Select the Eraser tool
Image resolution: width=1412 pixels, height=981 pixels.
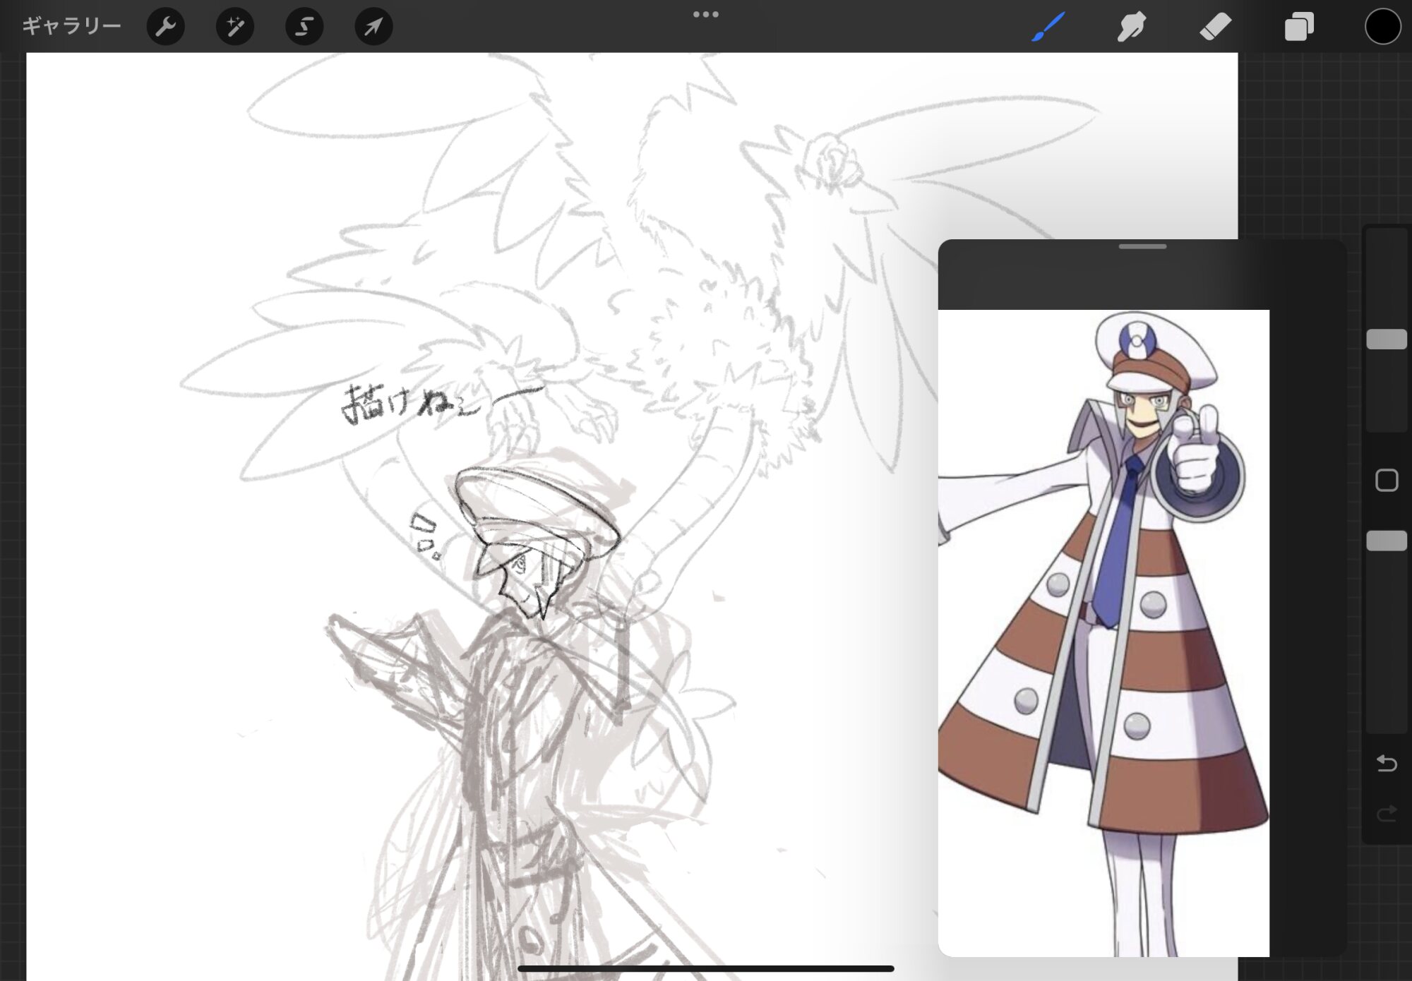[x=1215, y=27]
